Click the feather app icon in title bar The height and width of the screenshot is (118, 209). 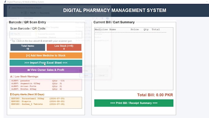click(5, 2)
